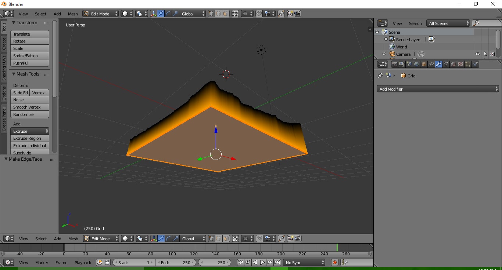The height and width of the screenshot is (270, 502).
Task: Toggle the pin icon in the properties panel
Action: [x=380, y=76]
